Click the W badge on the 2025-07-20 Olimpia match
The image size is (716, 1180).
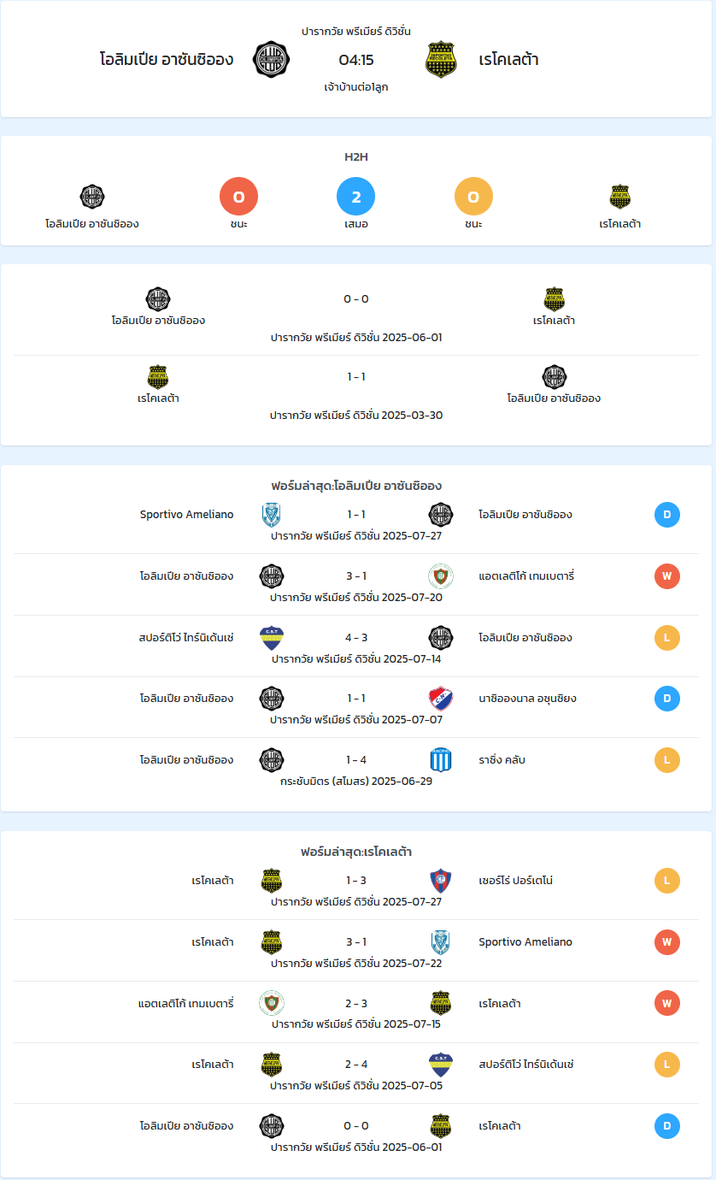[x=667, y=576]
